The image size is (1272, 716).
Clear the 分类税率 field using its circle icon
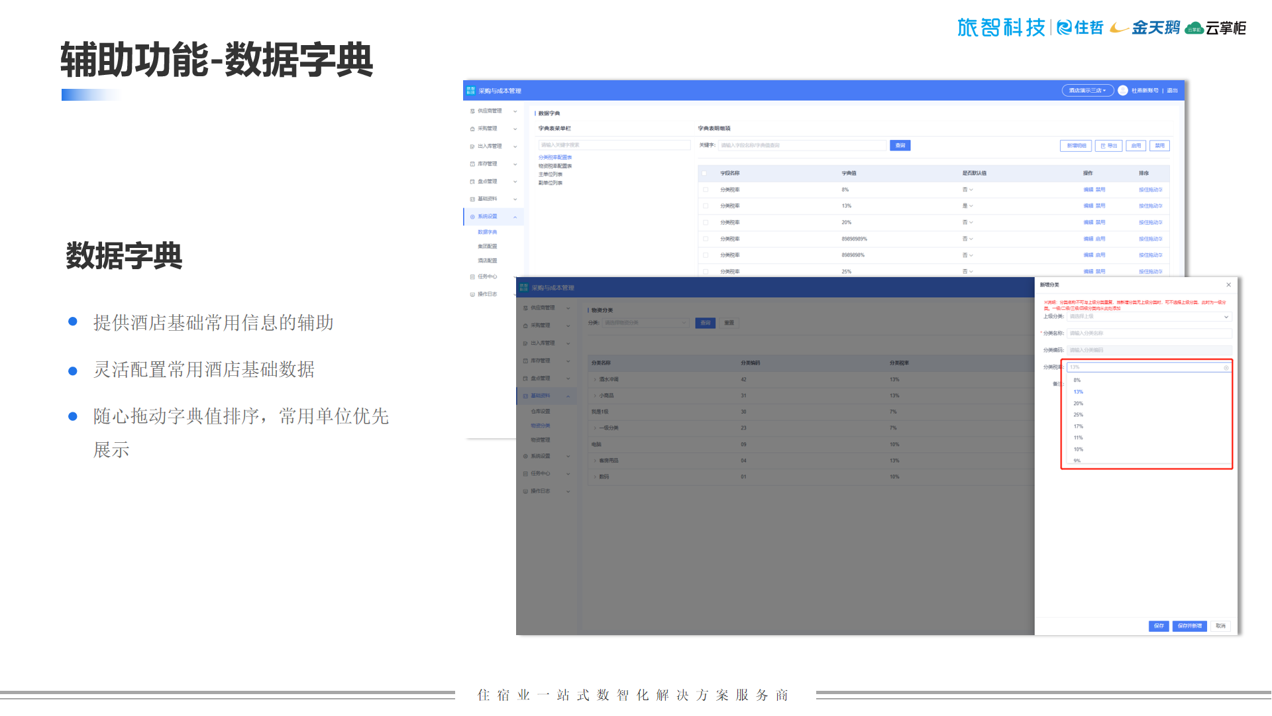tap(1226, 367)
